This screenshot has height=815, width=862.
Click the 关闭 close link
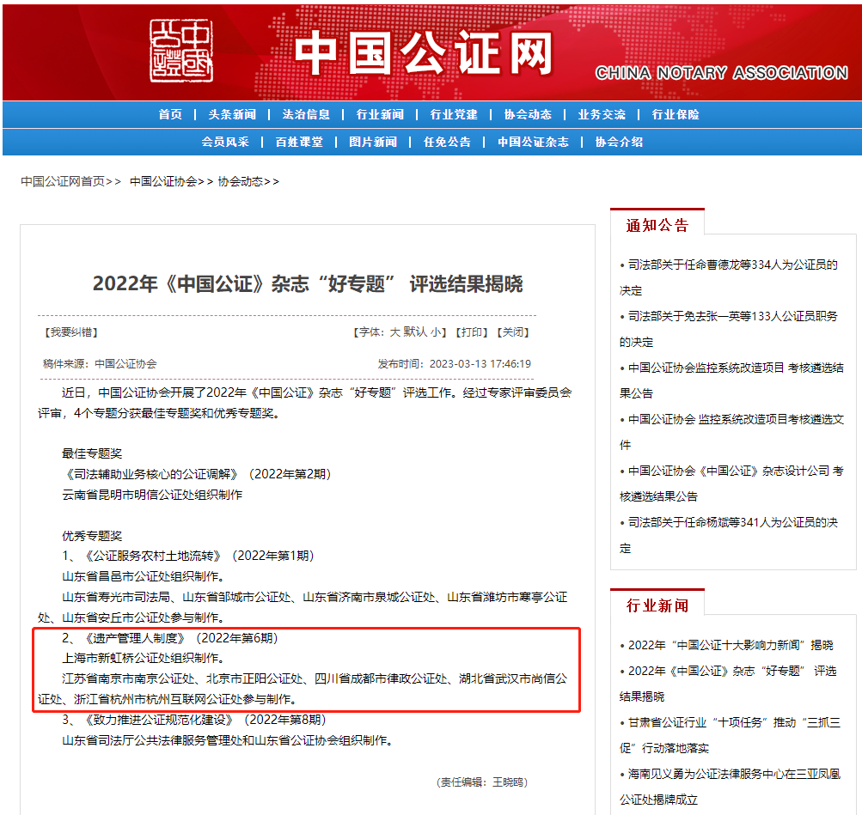point(513,332)
